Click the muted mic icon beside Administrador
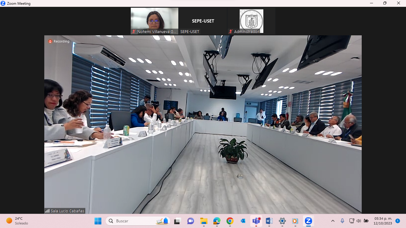 click(231, 31)
